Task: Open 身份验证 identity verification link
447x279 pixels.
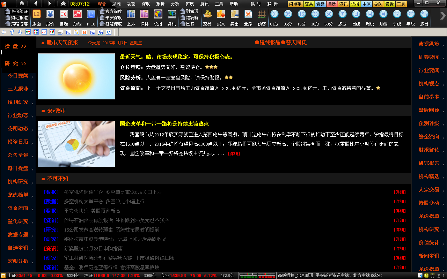Action: (x=17, y=12)
